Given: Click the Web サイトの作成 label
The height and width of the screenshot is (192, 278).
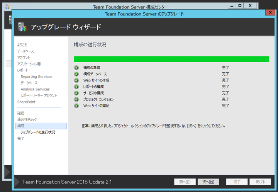Looking at the screenshot, I should tap(96, 80).
